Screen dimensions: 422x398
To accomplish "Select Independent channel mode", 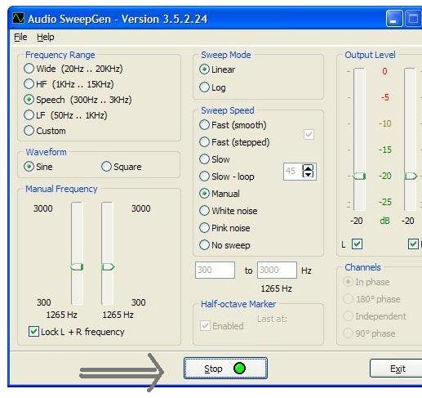I will click(375, 316).
